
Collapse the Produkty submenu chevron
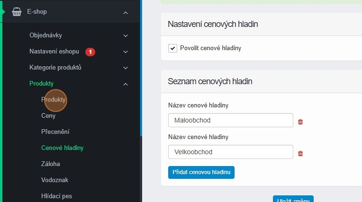pos(126,84)
